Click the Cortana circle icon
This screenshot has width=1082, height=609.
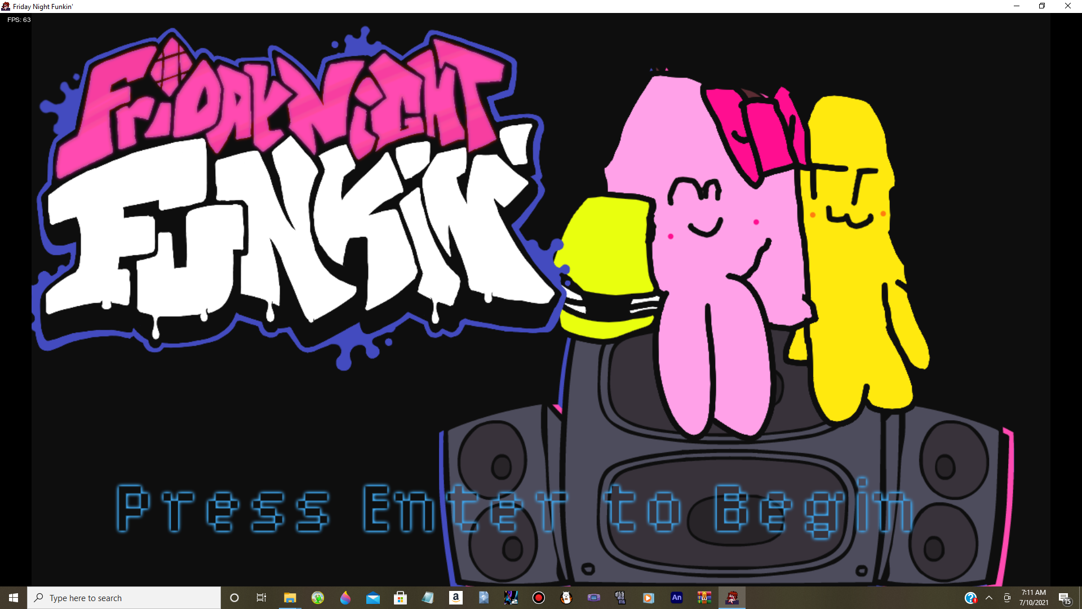[234, 598]
